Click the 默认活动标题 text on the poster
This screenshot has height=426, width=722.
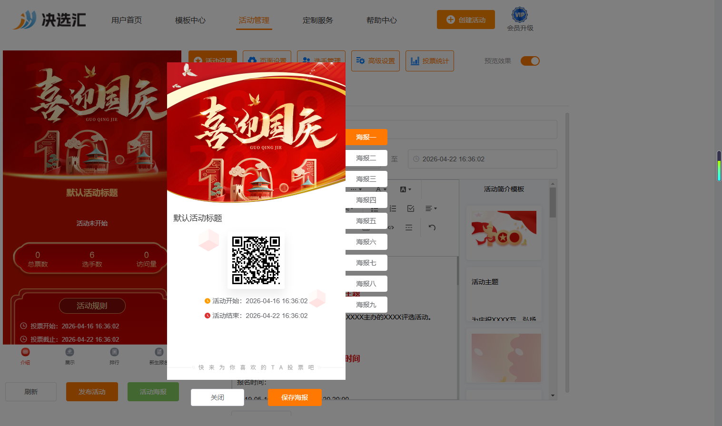[x=198, y=218]
